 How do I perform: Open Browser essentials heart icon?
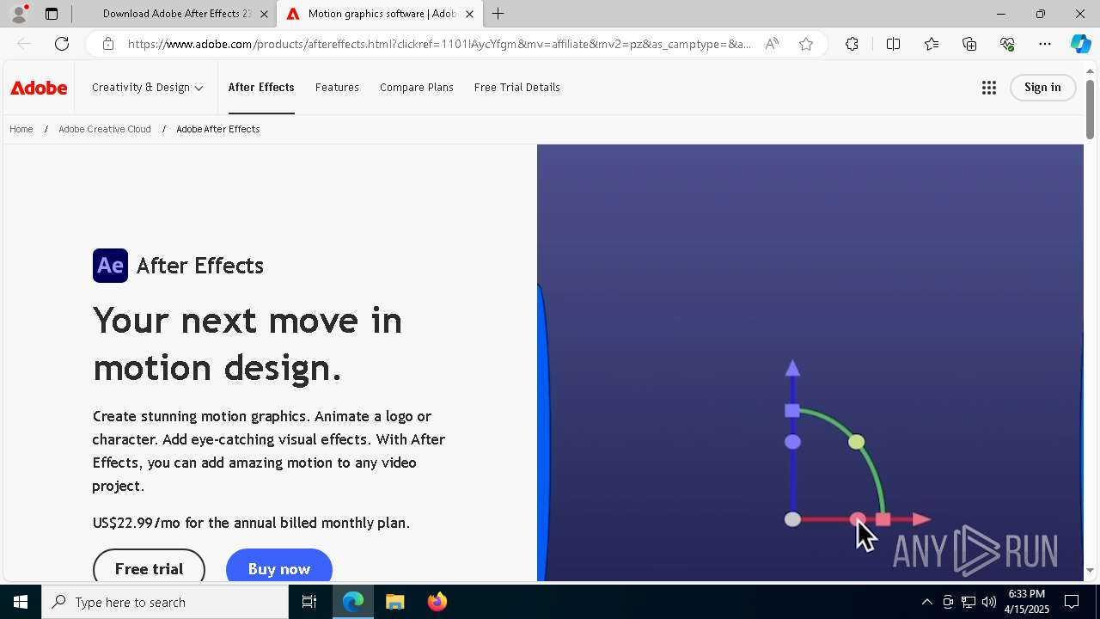(x=1007, y=44)
